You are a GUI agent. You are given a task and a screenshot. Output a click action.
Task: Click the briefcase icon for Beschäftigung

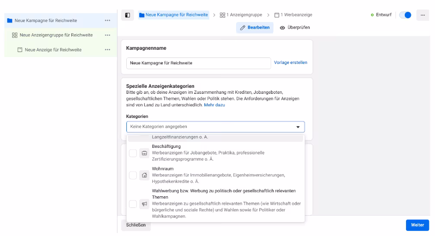pos(144,153)
